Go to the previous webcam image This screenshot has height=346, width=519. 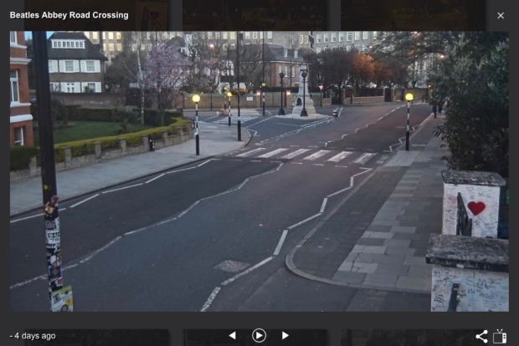pos(233,335)
